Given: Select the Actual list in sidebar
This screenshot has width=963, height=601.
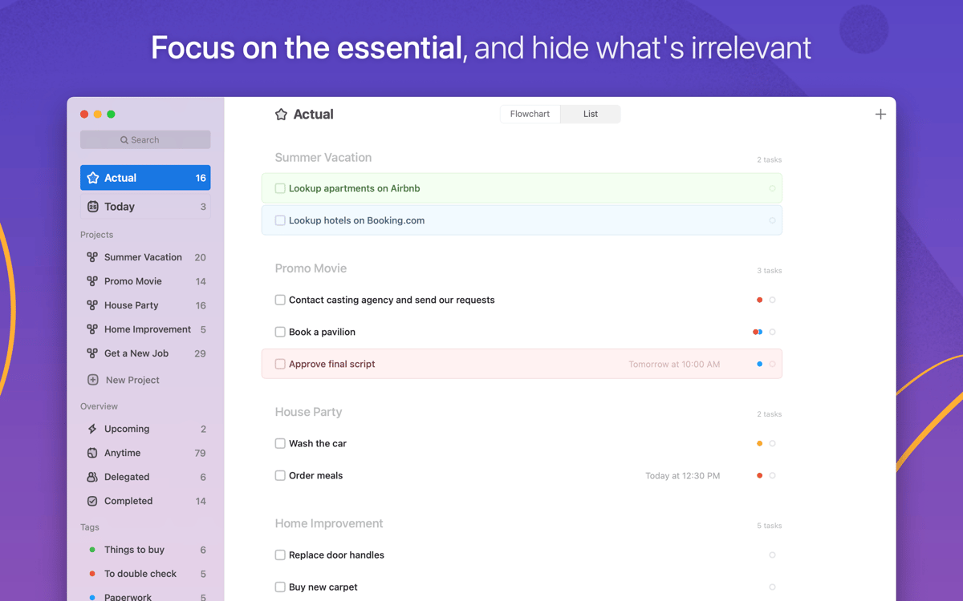Looking at the screenshot, I should (145, 178).
